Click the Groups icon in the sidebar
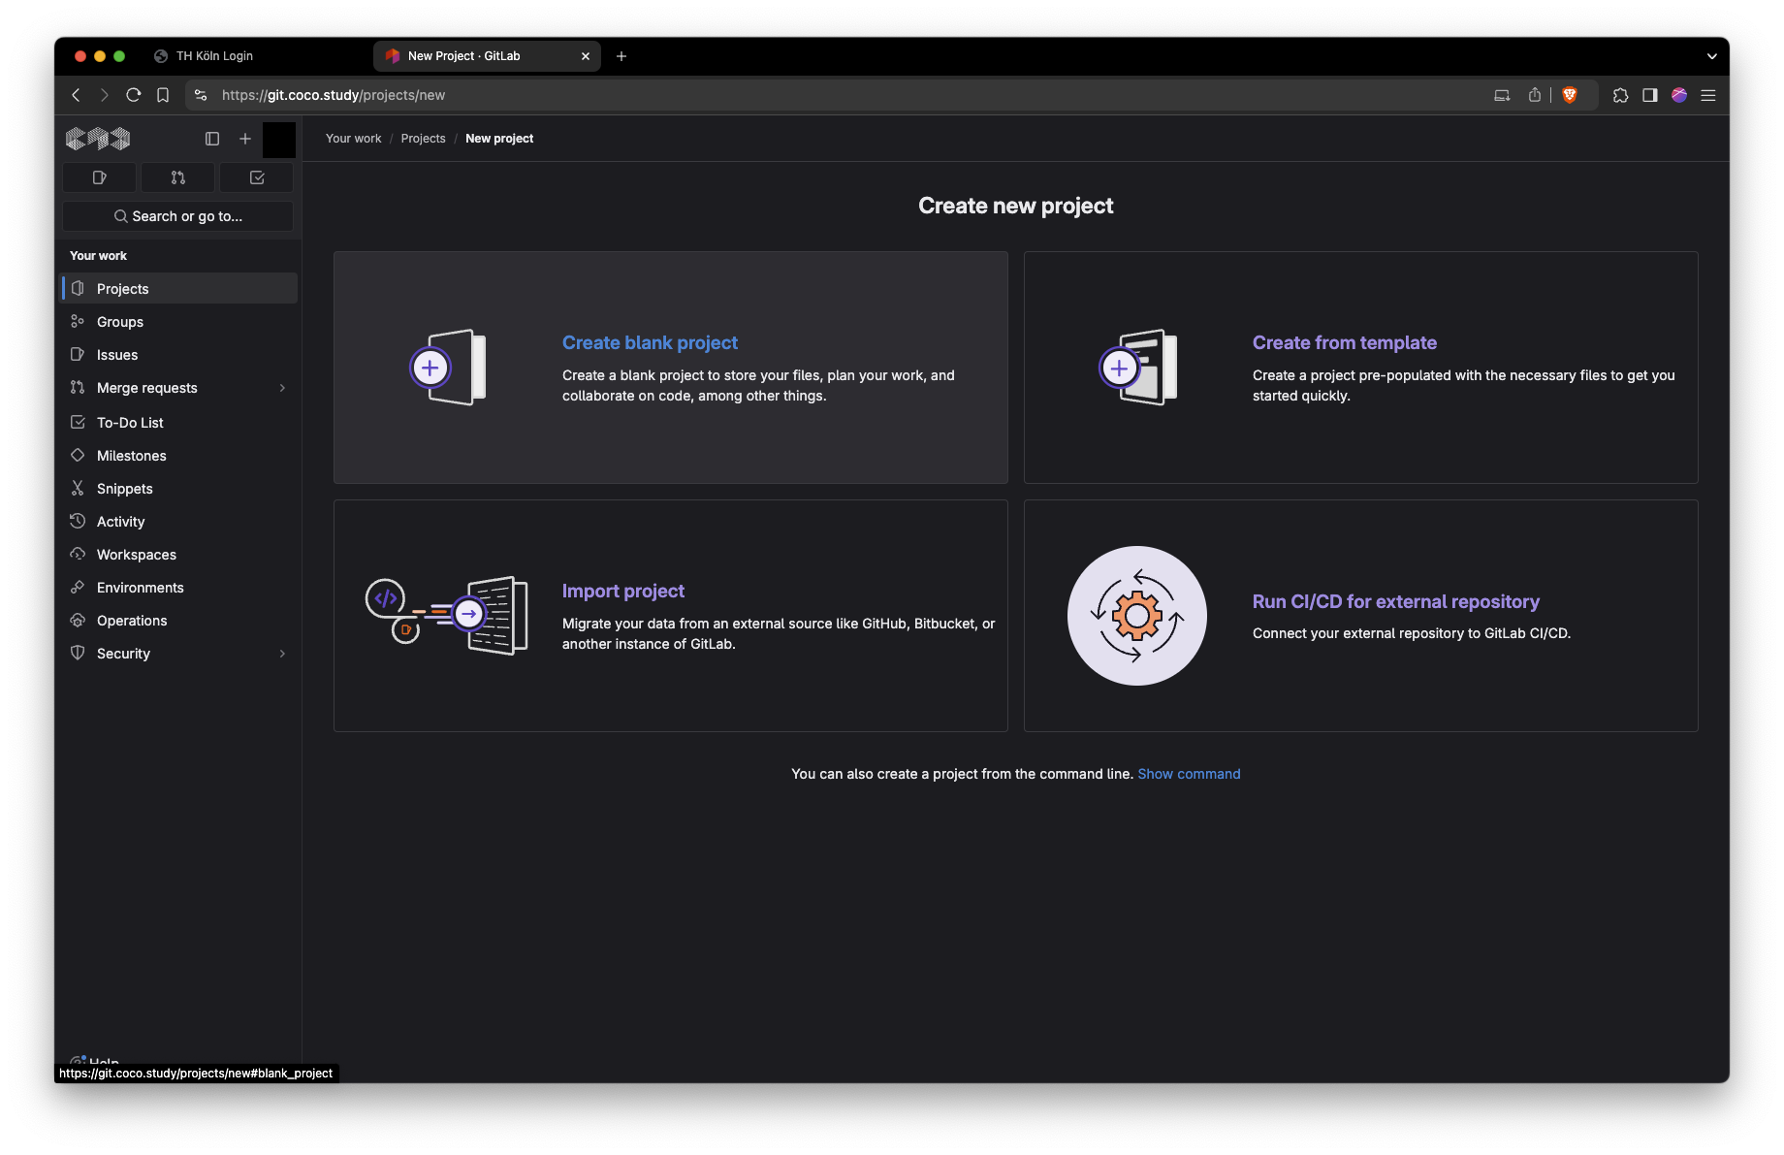Image resolution: width=1784 pixels, height=1155 pixels. (78, 321)
